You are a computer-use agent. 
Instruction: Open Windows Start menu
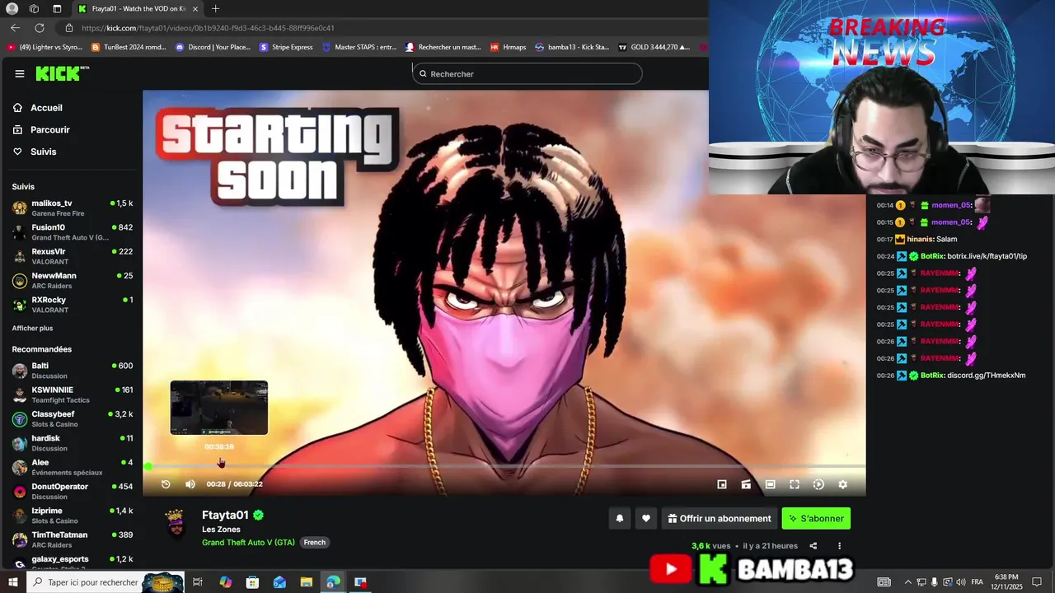point(12,582)
